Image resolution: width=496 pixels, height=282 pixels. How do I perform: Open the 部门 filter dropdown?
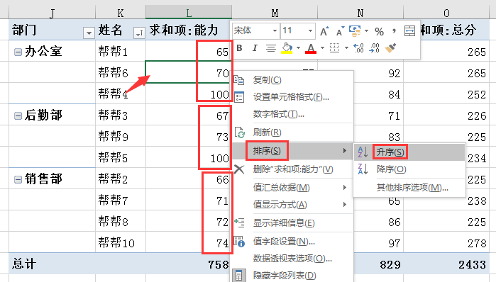89,33
